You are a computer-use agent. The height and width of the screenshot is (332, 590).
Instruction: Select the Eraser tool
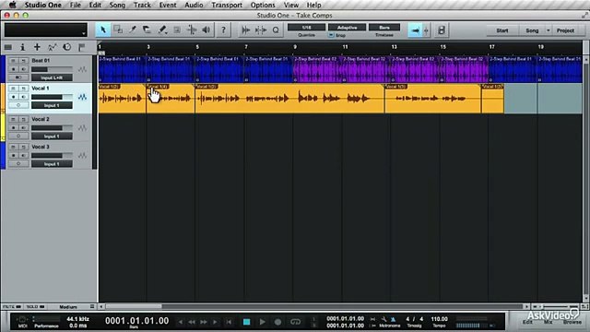147,30
